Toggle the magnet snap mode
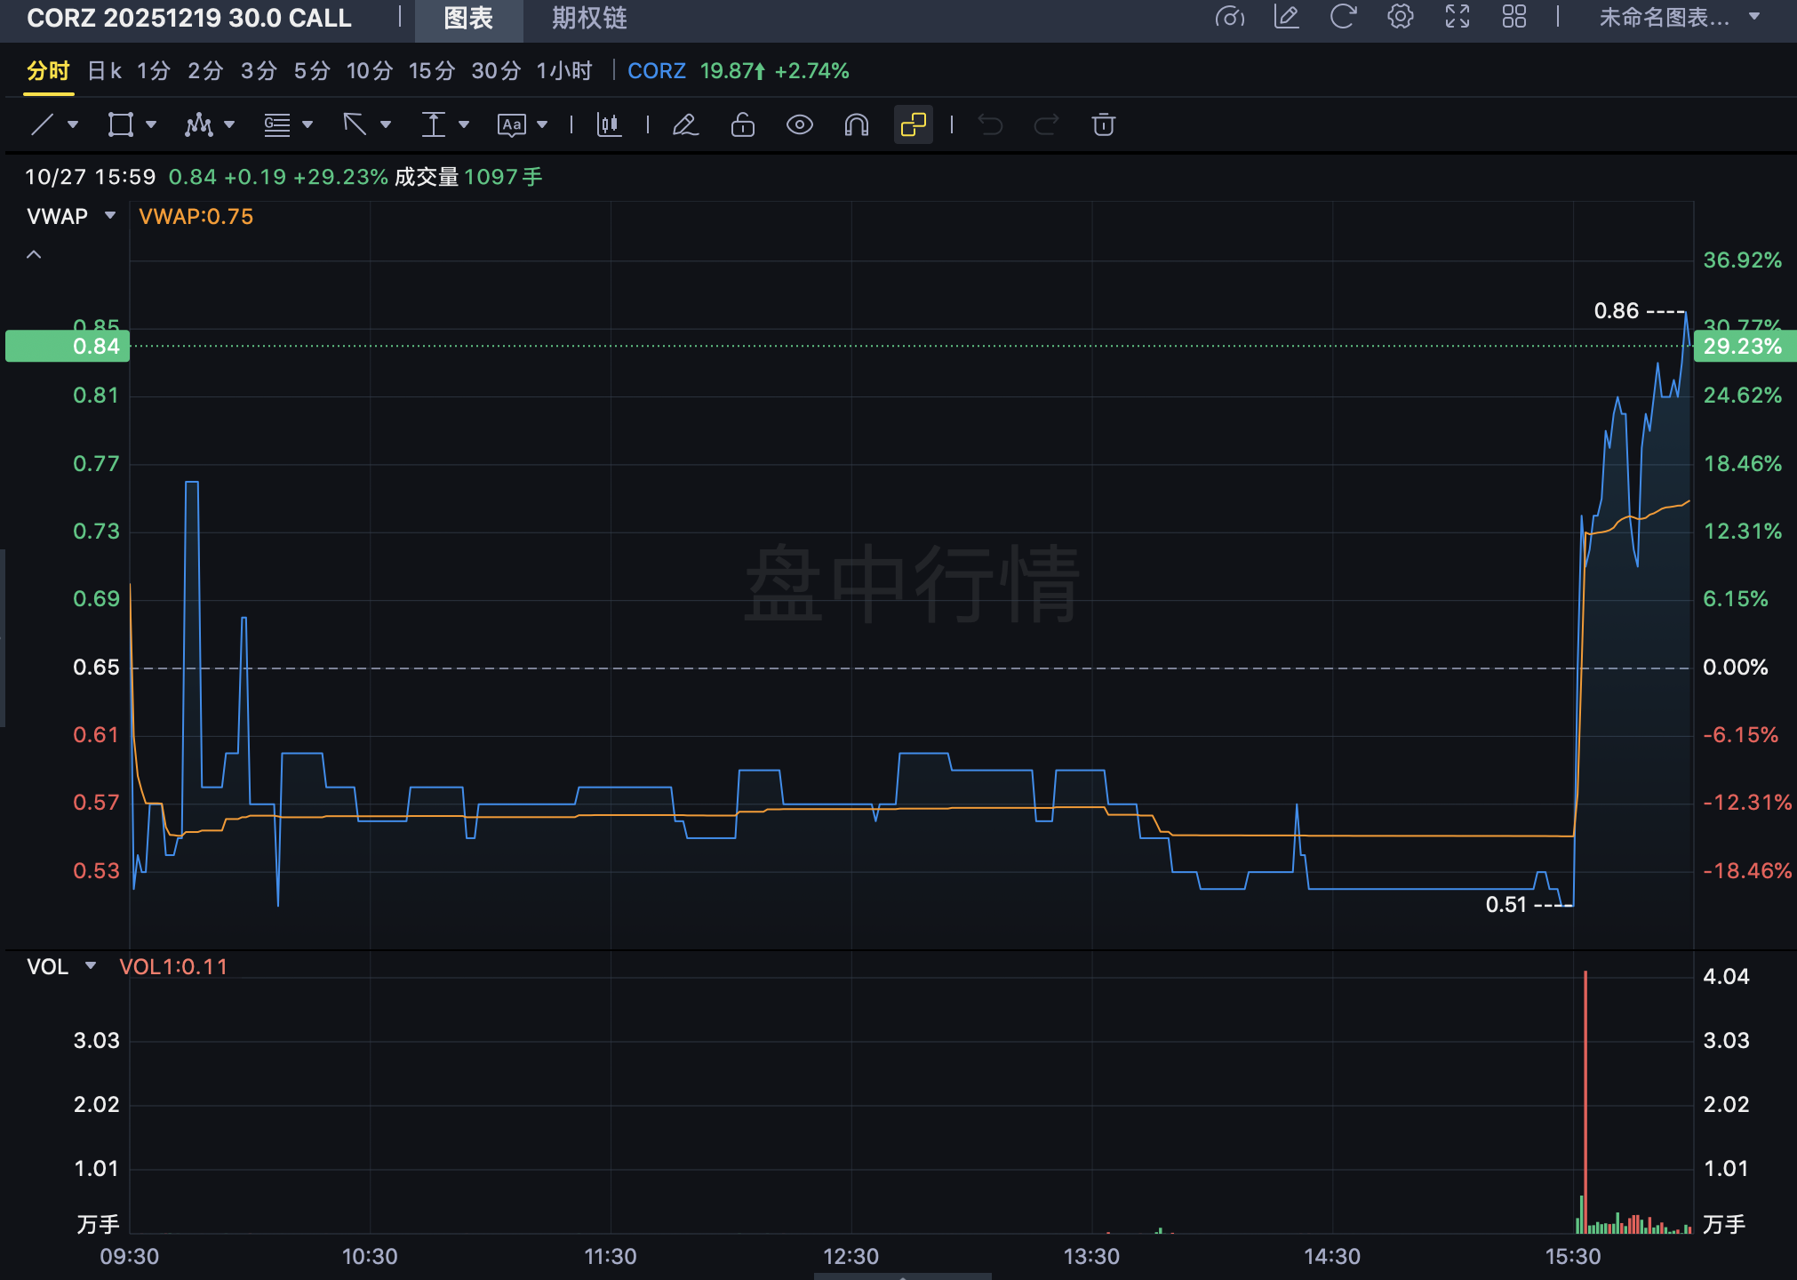The height and width of the screenshot is (1280, 1797). 856,124
